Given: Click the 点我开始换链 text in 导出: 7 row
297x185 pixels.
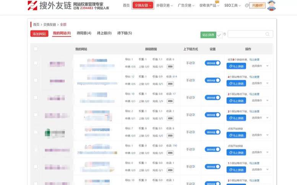Looking at the screenshot, I should pyautogui.click(x=235, y=129).
